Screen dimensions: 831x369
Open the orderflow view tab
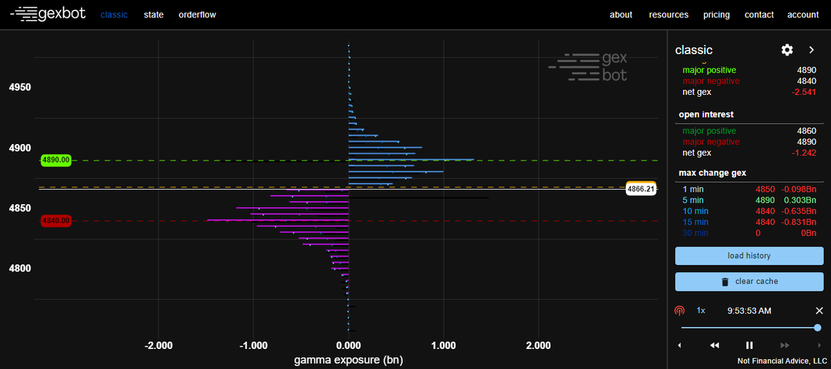197,15
